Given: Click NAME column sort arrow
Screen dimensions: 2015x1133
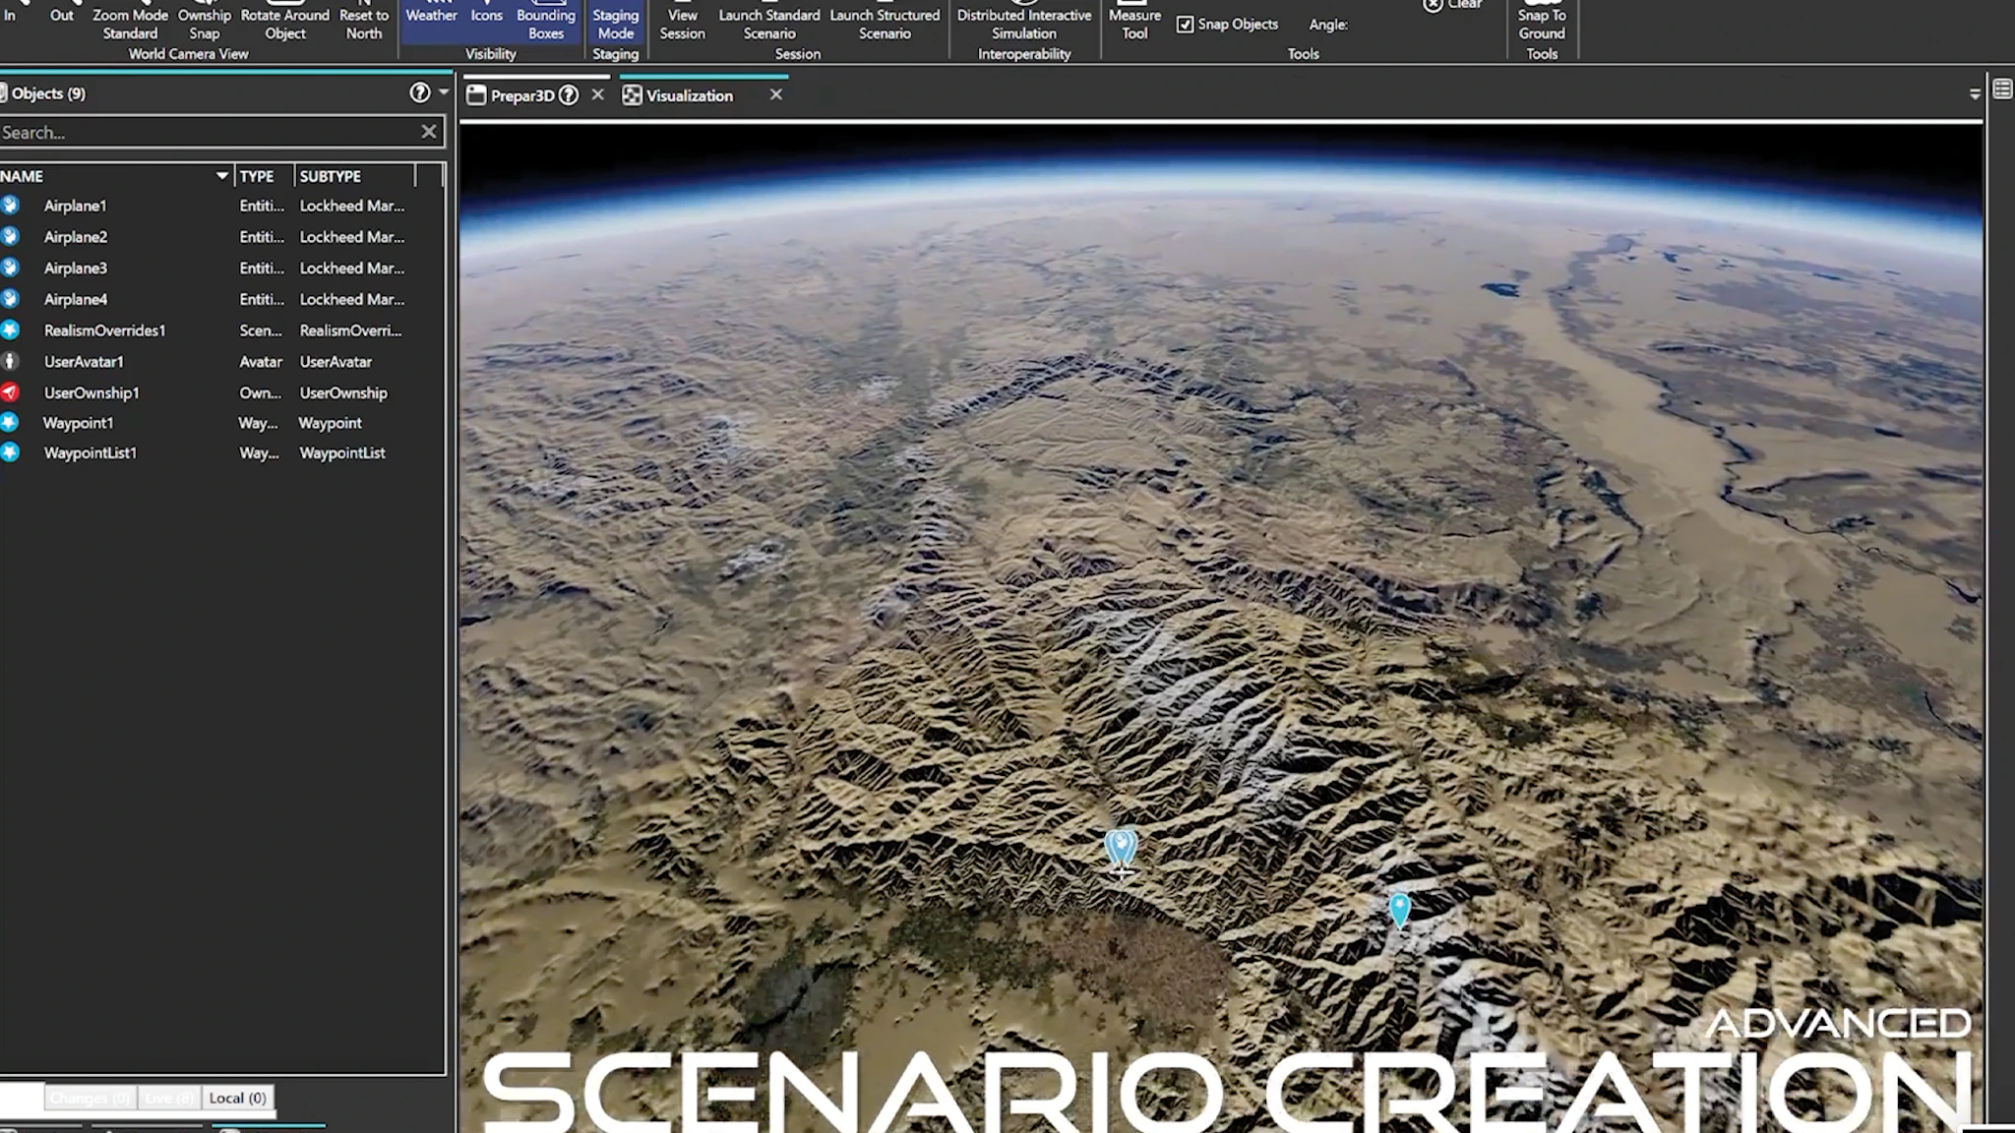Looking at the screenshot, I should (222, 176).
